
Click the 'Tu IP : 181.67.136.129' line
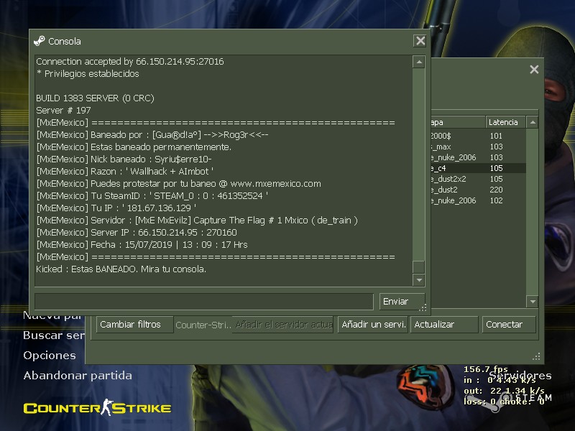(x=116, y=208)
